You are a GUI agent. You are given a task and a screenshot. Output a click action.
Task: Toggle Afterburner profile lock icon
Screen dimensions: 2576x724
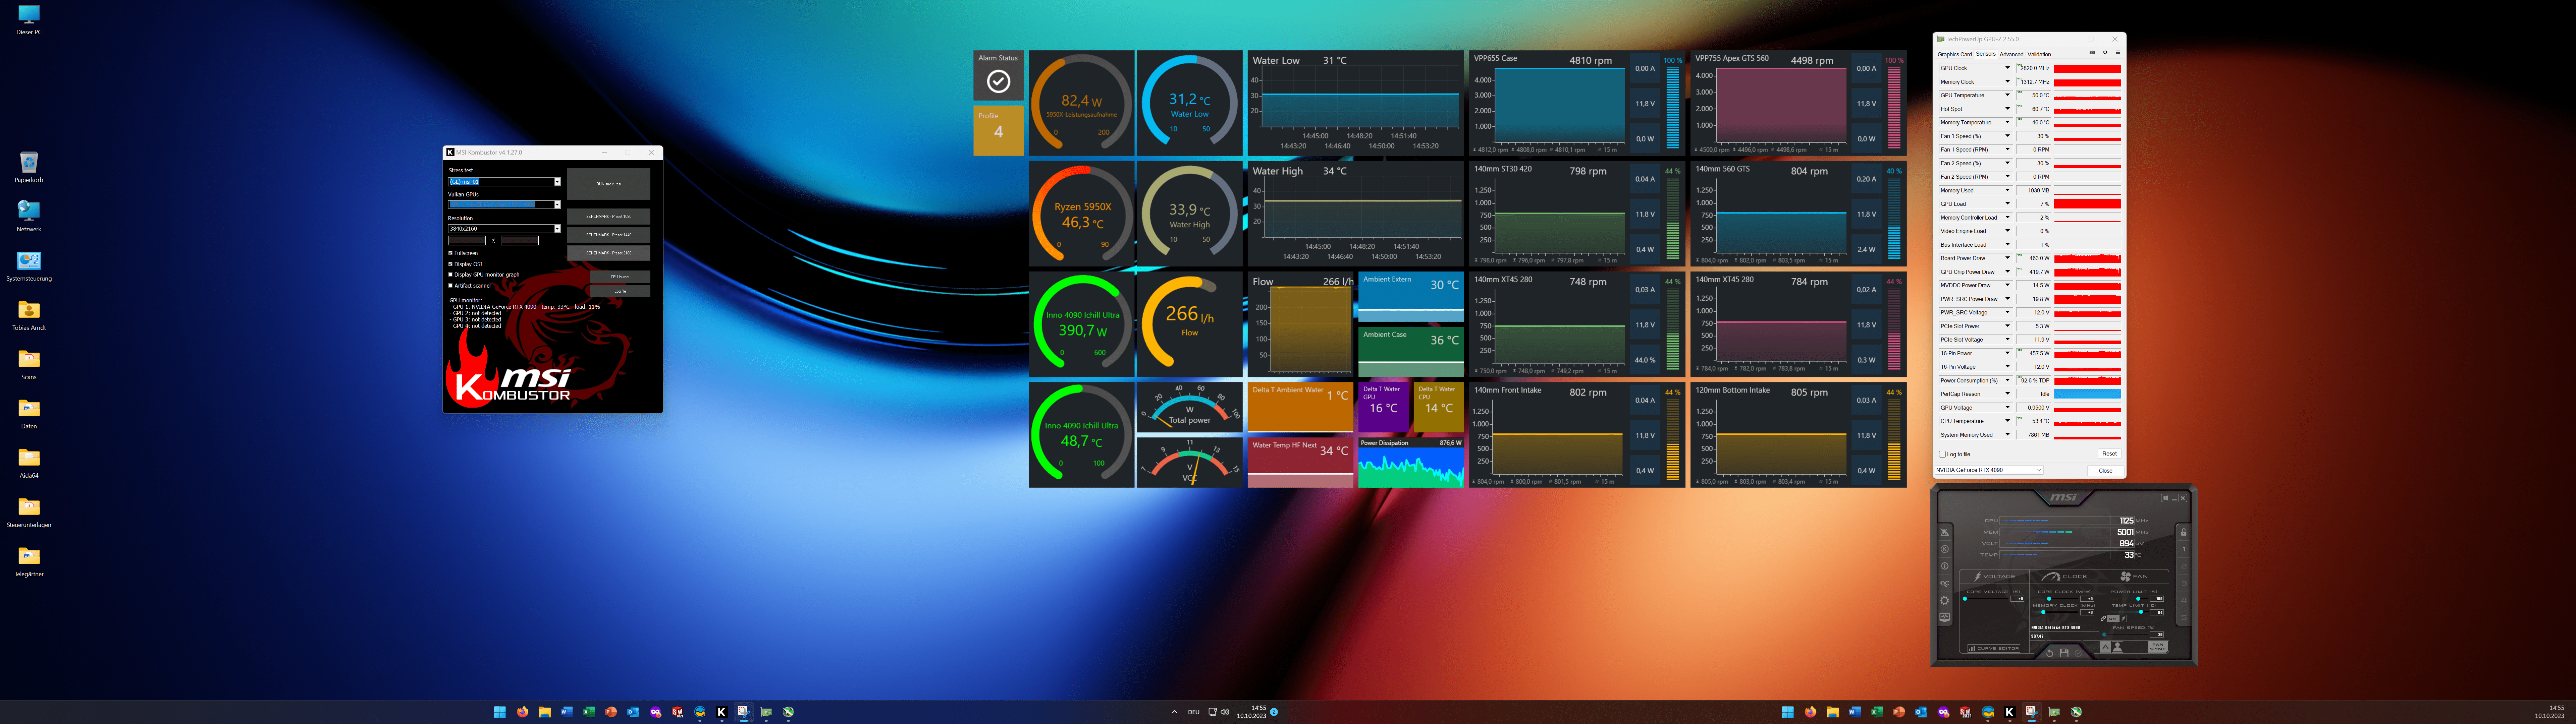[x=2184, y=532]
